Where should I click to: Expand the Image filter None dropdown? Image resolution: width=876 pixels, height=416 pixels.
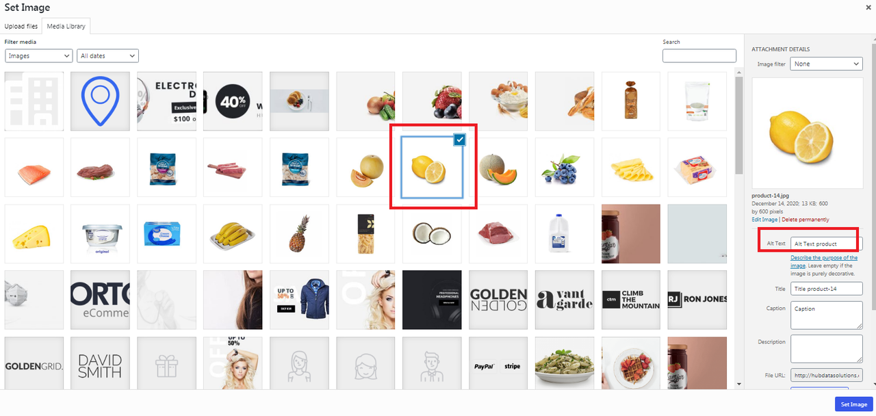coord(826,64)
